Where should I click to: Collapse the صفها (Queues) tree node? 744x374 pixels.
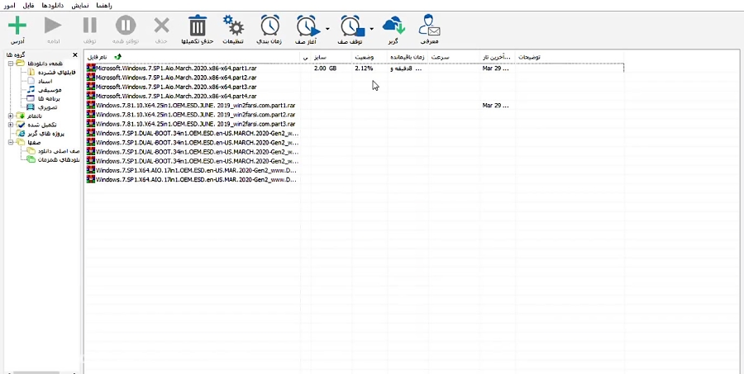[11, 142]
